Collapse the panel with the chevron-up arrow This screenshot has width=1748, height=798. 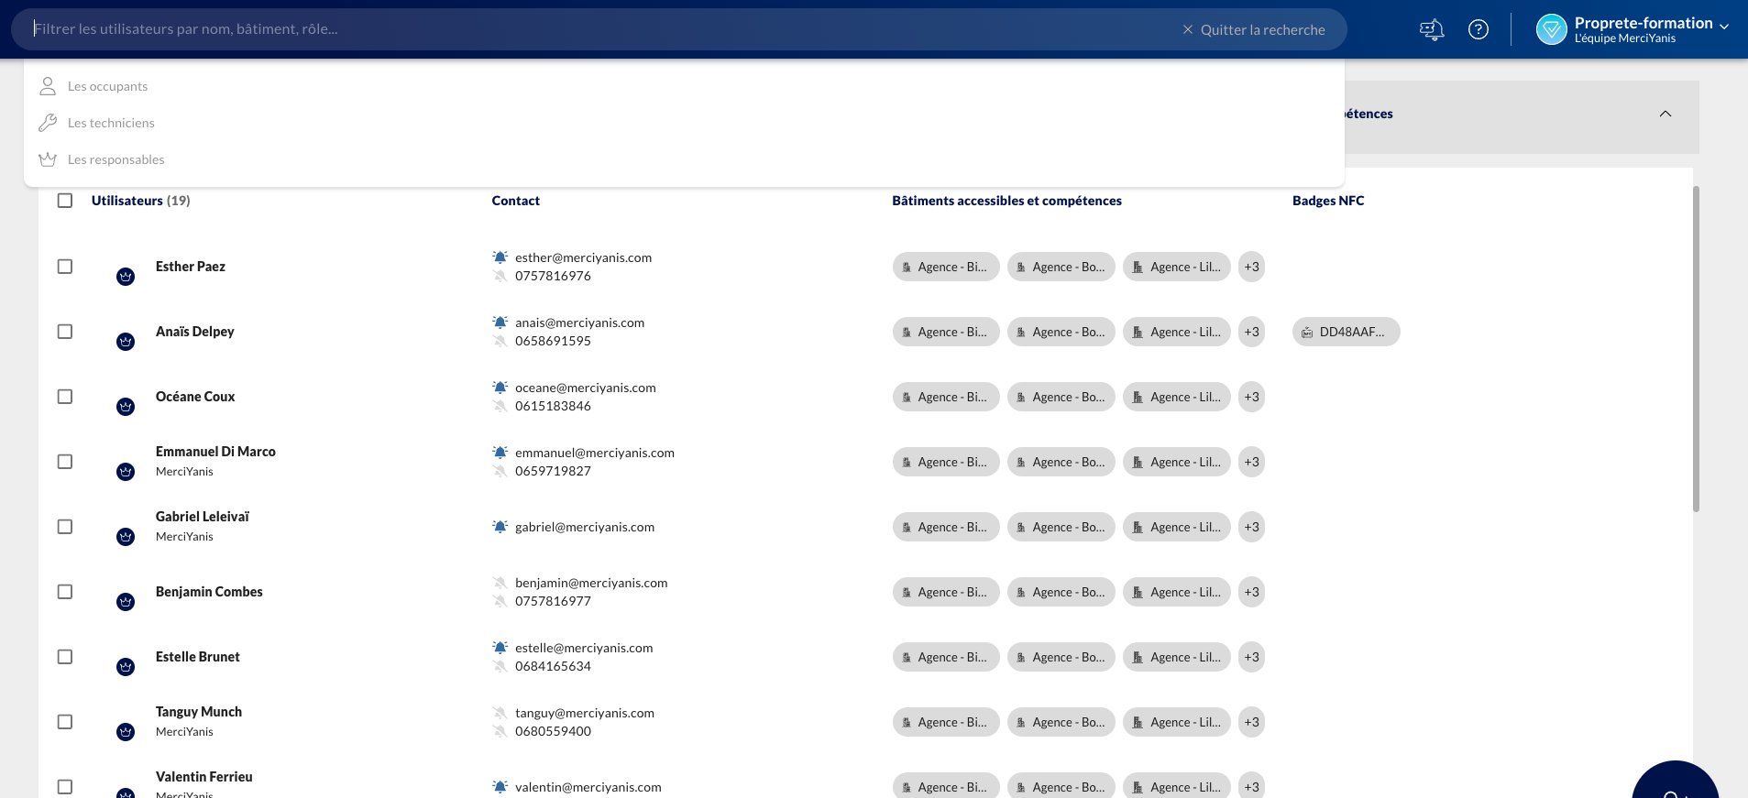pyautogui.click(x=1665, y=114)
